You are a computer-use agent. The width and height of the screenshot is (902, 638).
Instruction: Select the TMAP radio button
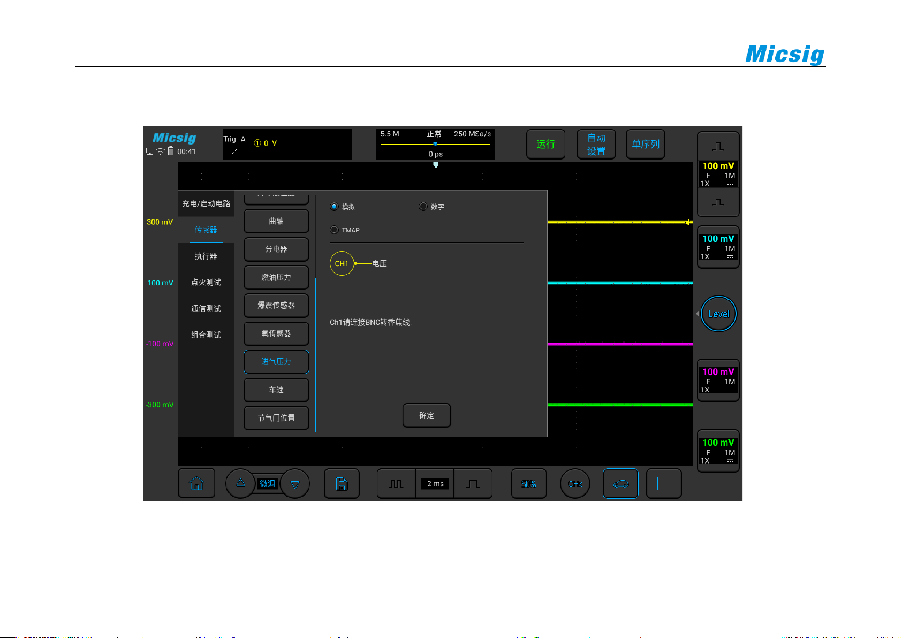pyautogui.click(x=334, y=230)
